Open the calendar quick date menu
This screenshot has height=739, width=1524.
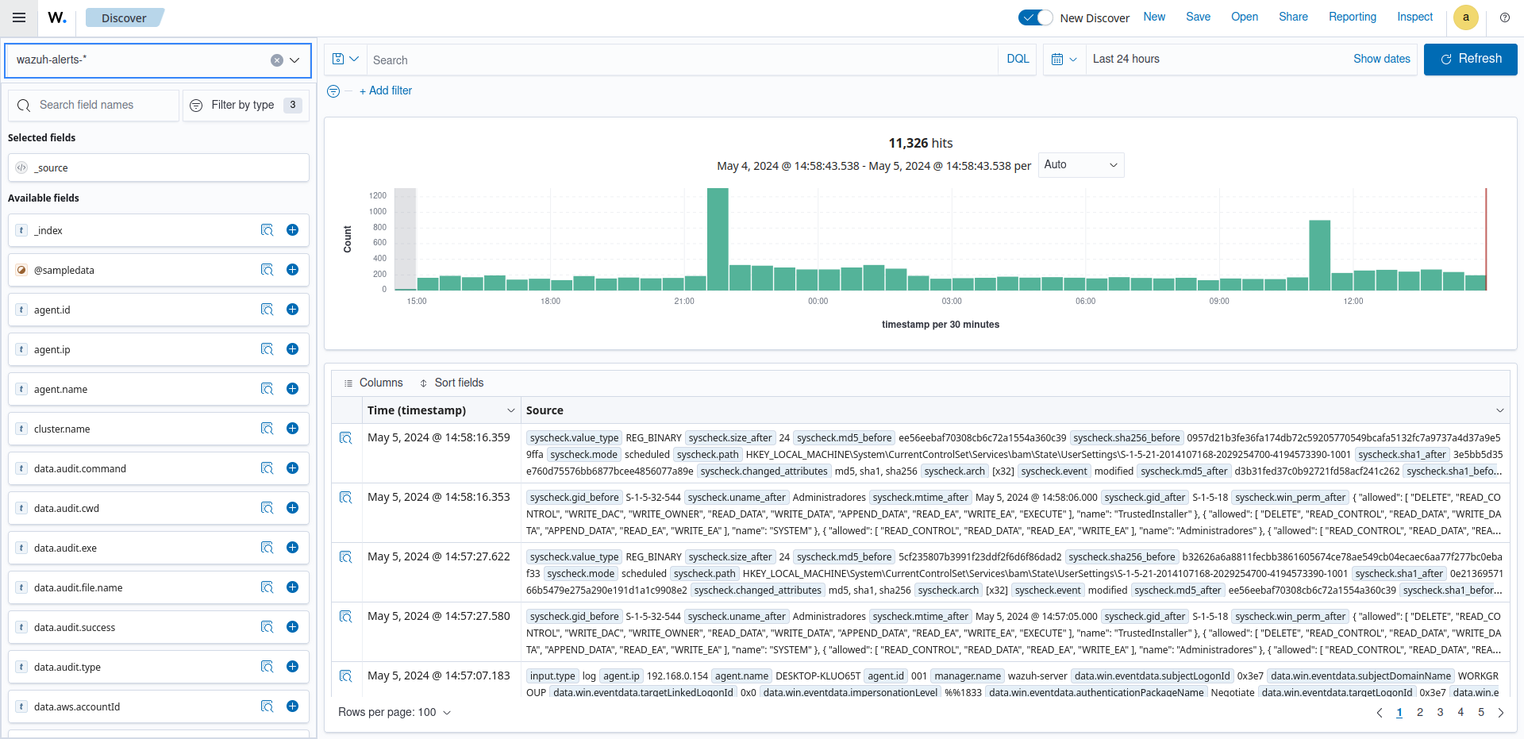click(1064, 60)
